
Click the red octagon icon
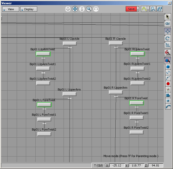click(x=168, y=84)
